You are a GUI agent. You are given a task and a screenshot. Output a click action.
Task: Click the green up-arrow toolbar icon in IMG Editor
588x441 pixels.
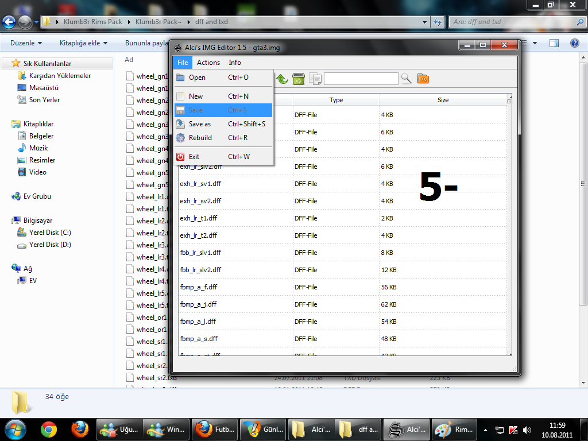coord(281,79)
